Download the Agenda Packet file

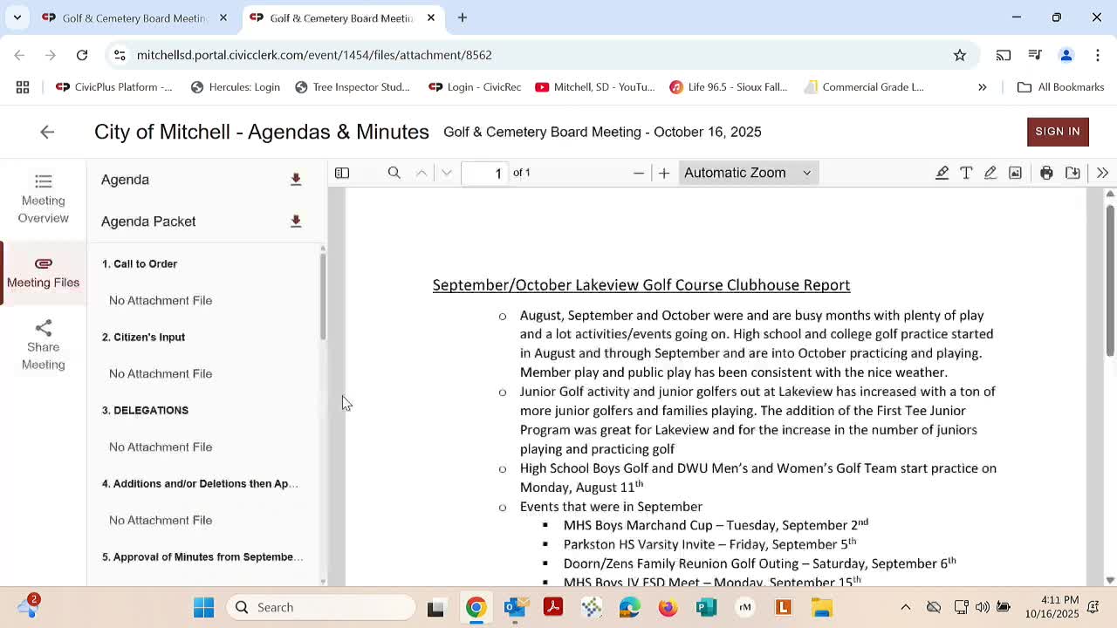296,222
